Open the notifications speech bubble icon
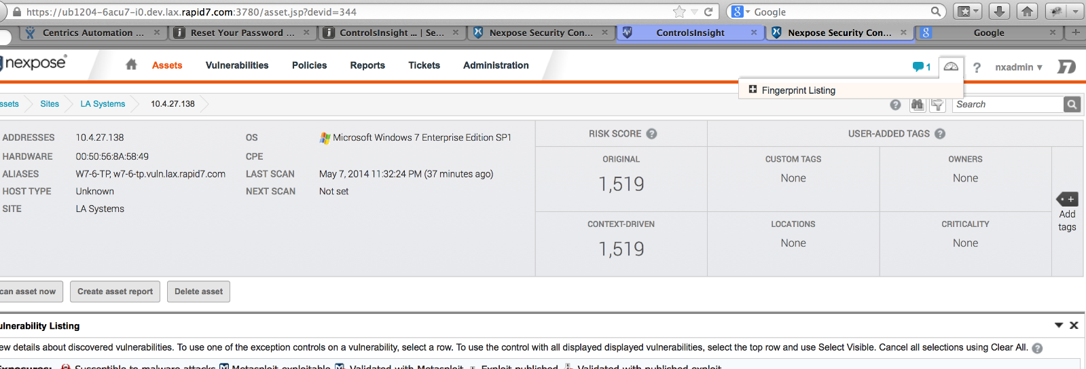 coord(918,67)
